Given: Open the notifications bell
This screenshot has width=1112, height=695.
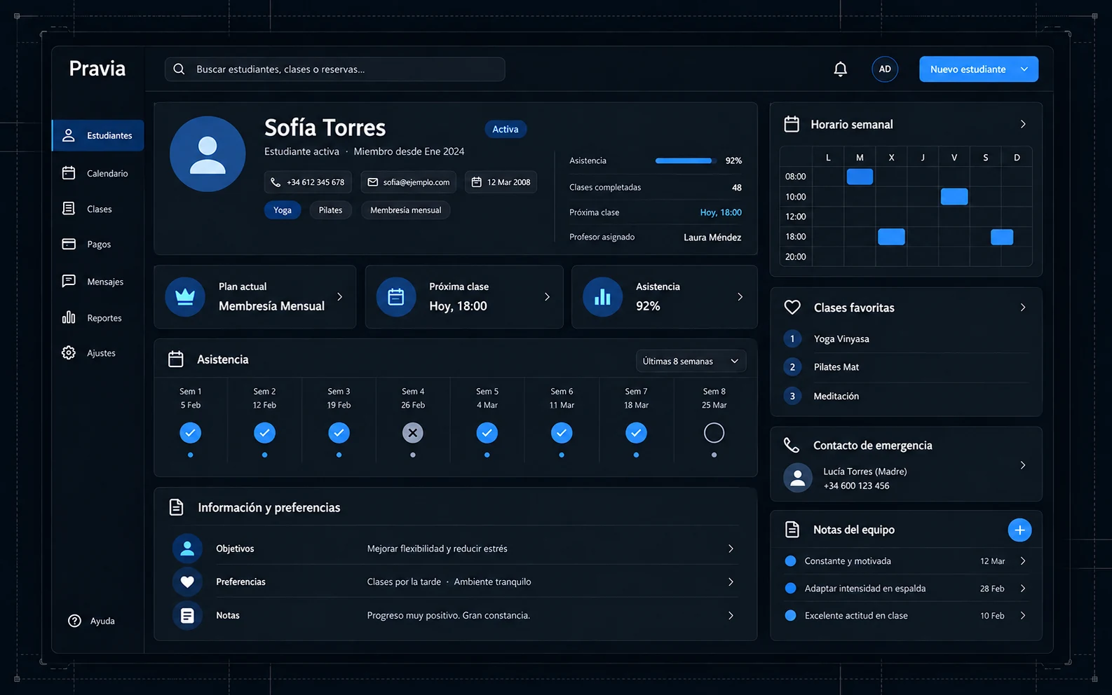Looking at the screenshot, I should click(840, 69).
